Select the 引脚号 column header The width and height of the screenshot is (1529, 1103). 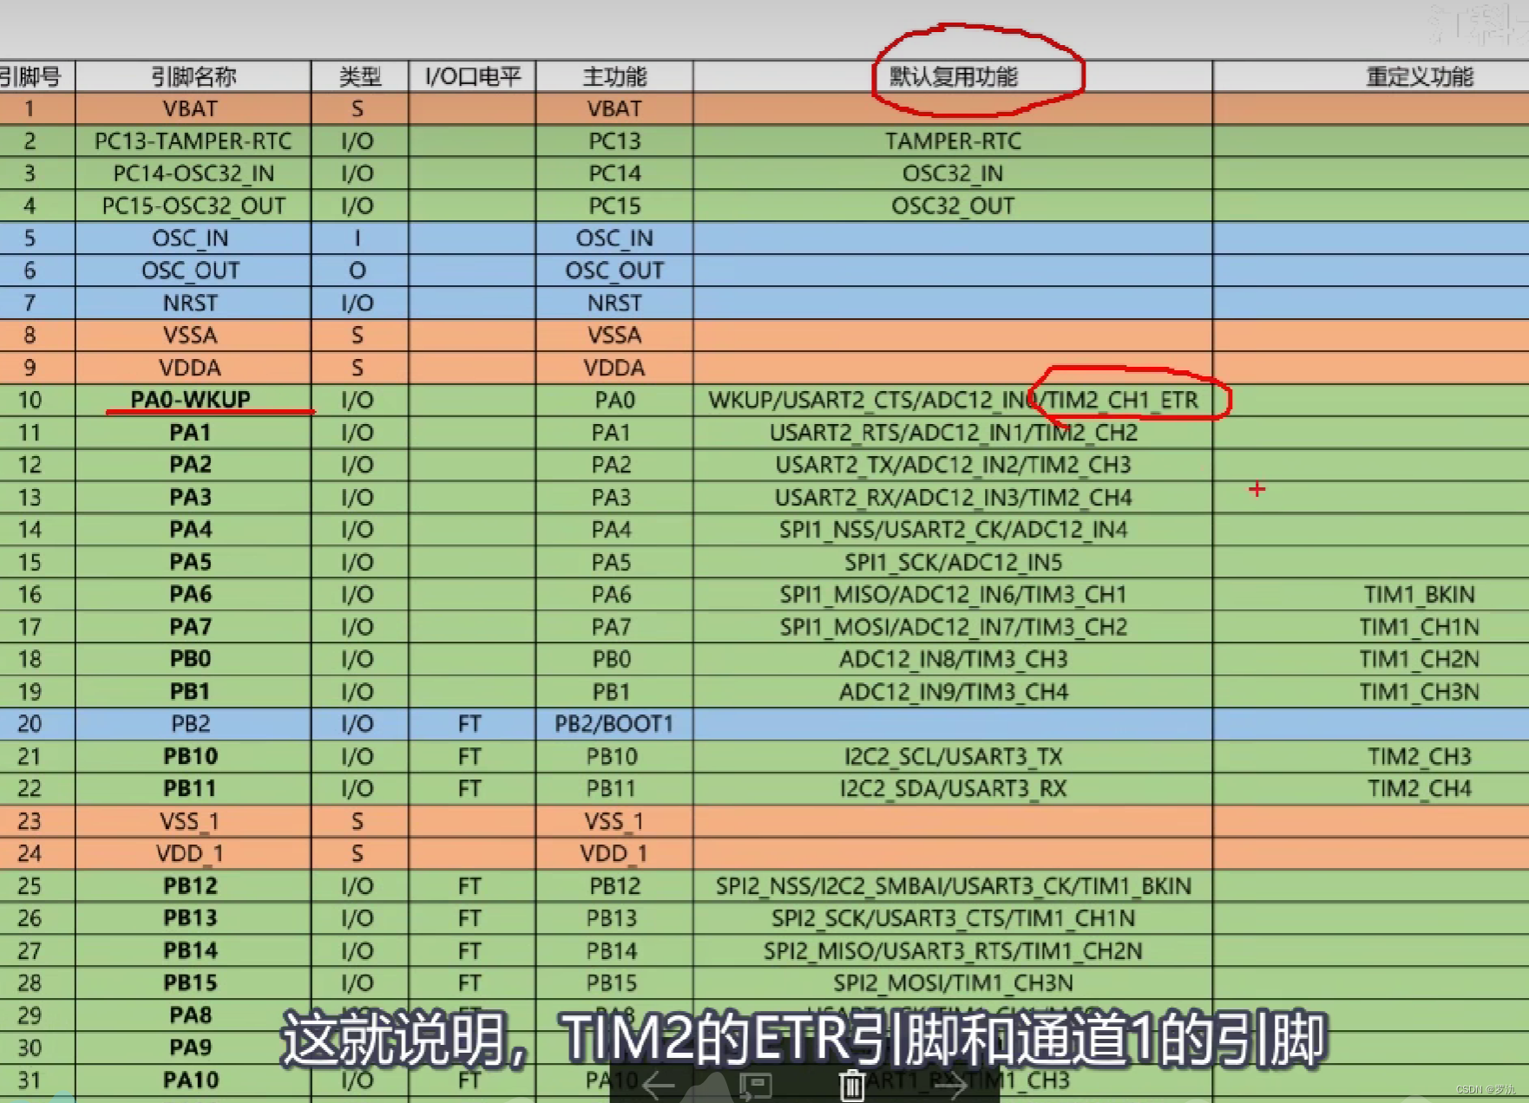click(x=35, y=76)
